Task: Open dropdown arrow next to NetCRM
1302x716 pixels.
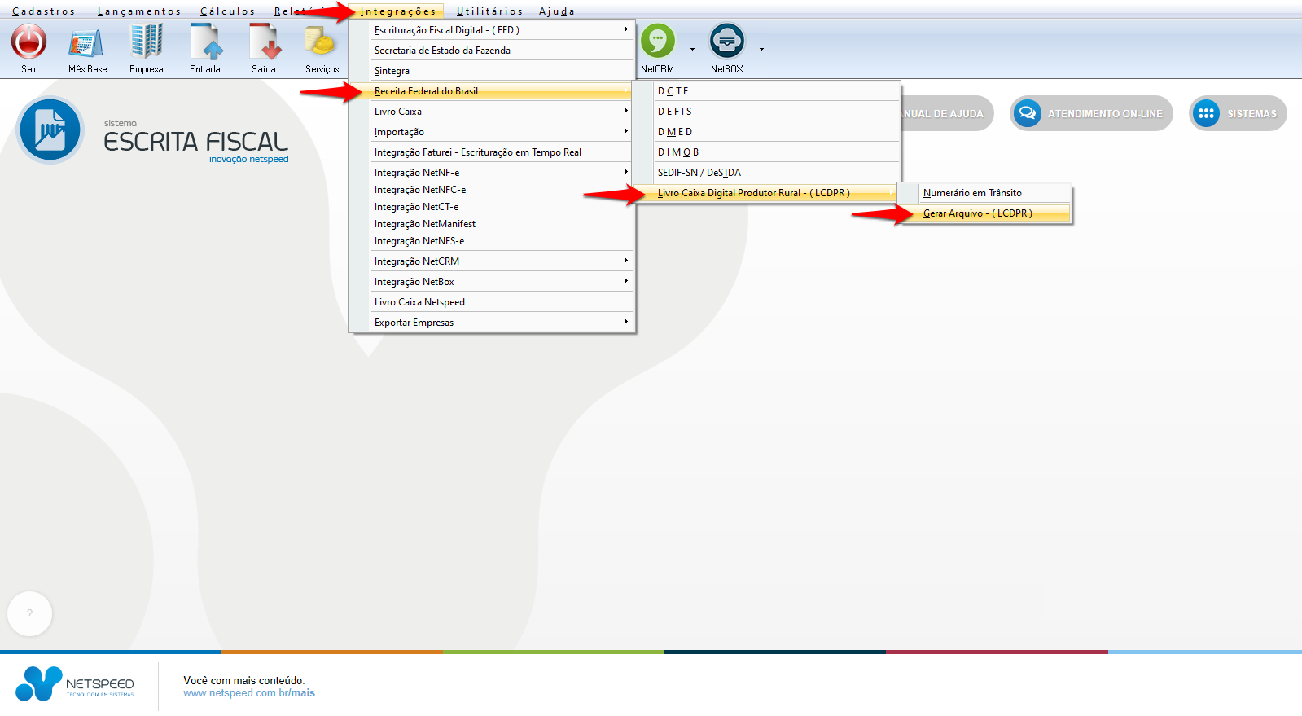Action: click(x=693, y=49)
